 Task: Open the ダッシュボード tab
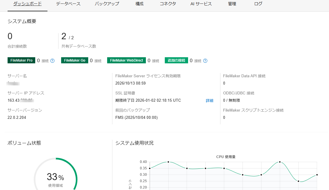[x=27, y=4]
